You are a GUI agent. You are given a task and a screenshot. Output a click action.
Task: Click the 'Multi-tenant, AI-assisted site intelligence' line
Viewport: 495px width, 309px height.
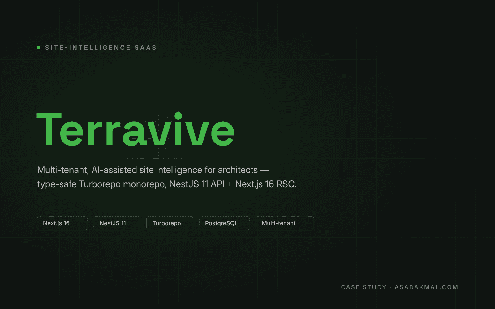[x=153, y=170]
